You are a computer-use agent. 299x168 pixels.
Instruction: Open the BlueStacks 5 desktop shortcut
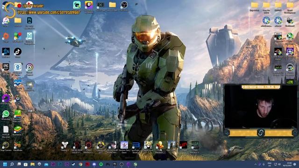18,130
